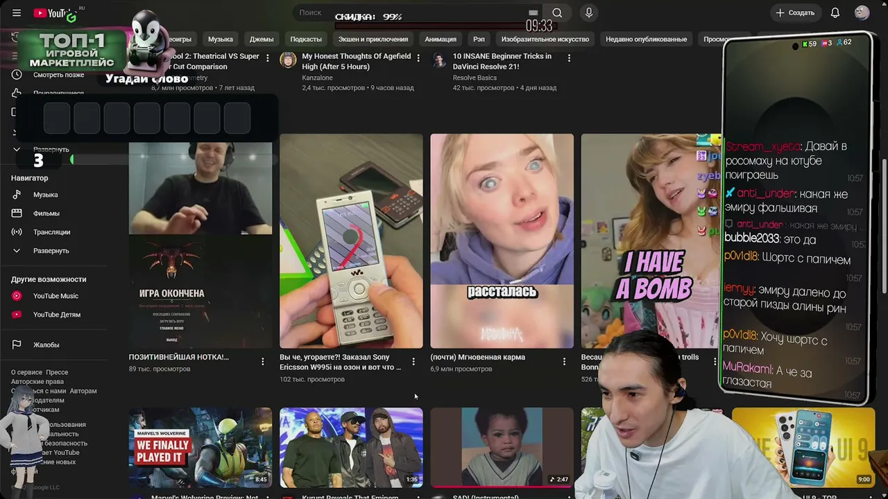Open the notifications bell
Image resolution: width=888 pixels, height=499 pixels.
pos(835,12)
